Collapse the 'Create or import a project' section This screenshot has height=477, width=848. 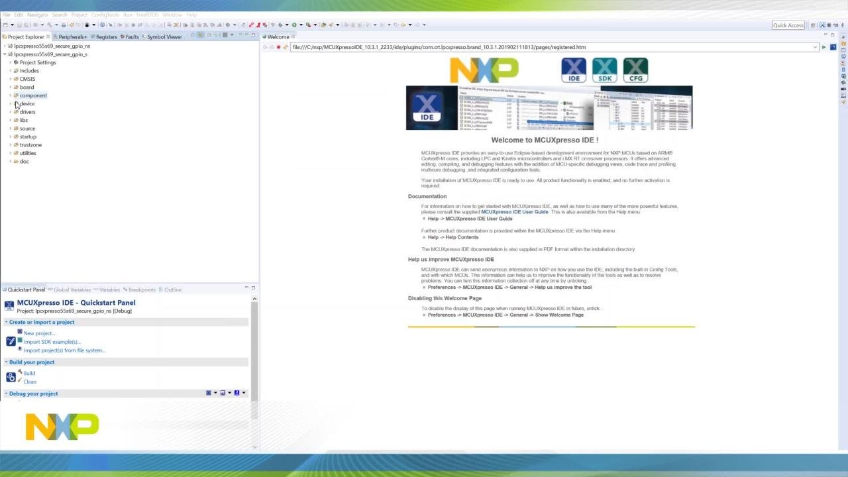click(7, 322)
